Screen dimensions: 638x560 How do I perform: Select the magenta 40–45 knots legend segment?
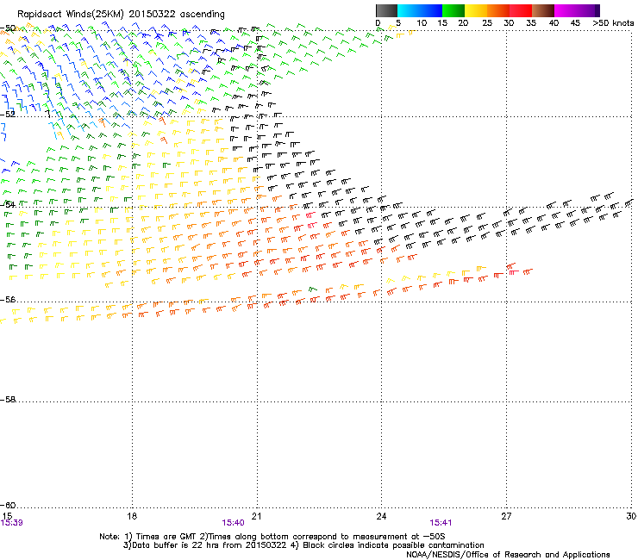point(566,10)
